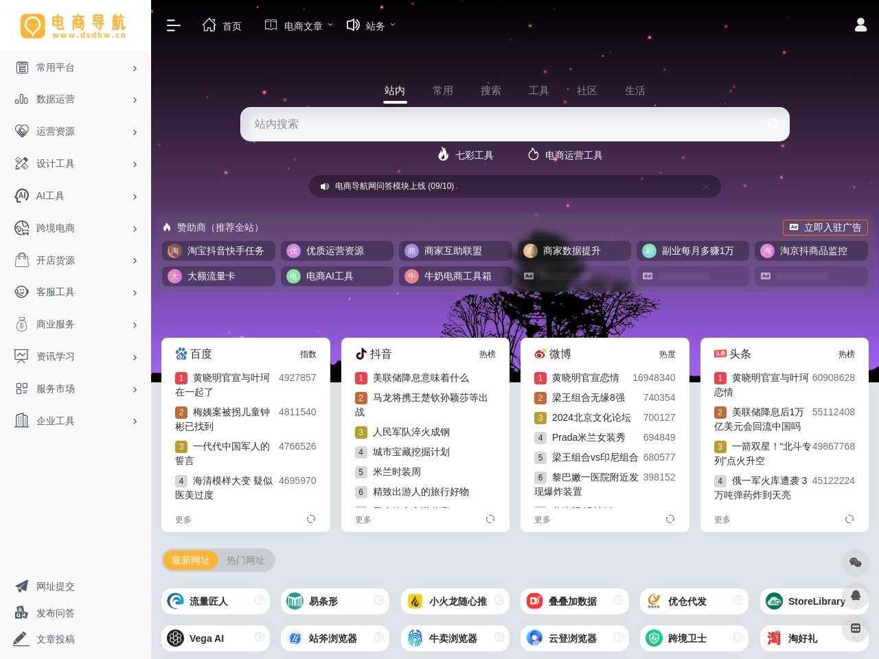Open 百度 item 海清模样大变 疑似医美过度

tap(225, 487)
